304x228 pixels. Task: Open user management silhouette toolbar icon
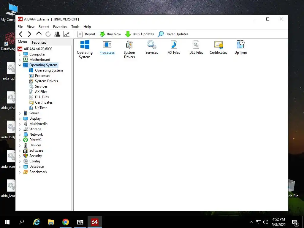(x=57, y=34)
